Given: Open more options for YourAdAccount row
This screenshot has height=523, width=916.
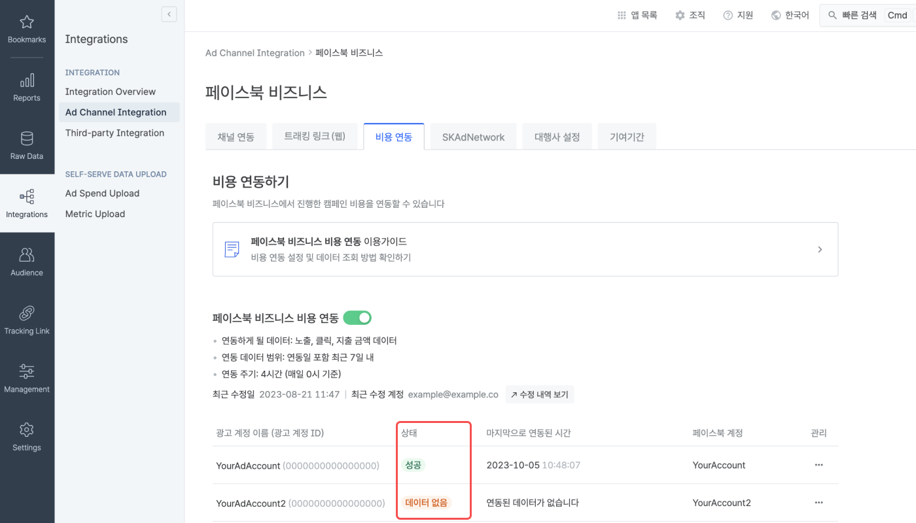Looking at the screenshot, I should tap(819, 465).
